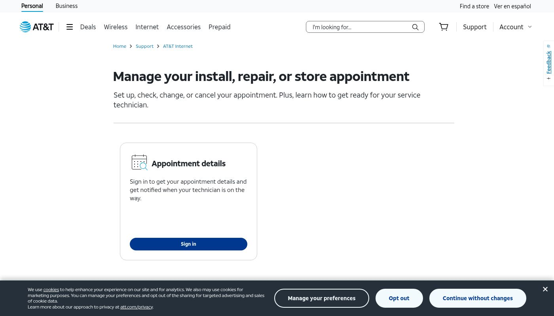Viewport: 554px width, 316px height.
Task: Close the cookie banner
Action: [545, 290]
